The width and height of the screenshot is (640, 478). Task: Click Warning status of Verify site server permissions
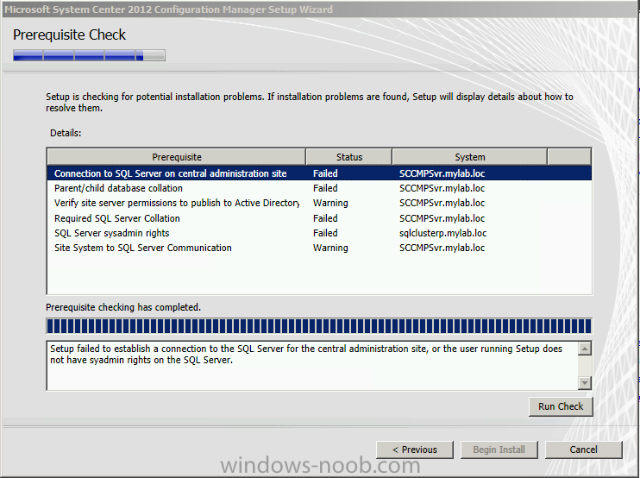coord(330,203)
